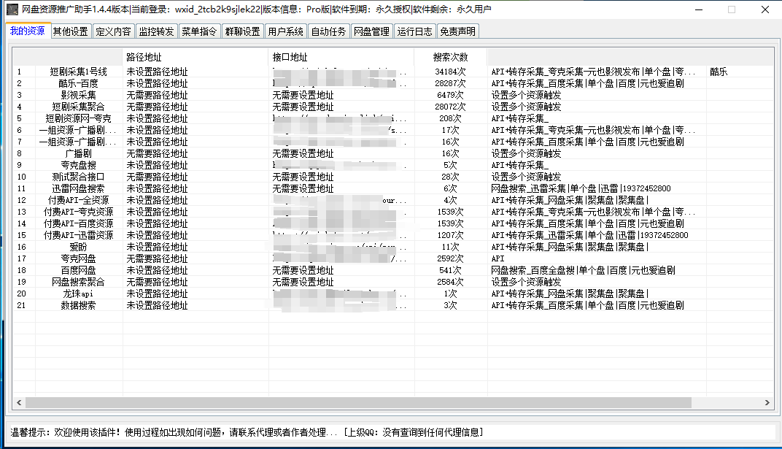Sort by the 搜索次数 column header

[450, 57]
